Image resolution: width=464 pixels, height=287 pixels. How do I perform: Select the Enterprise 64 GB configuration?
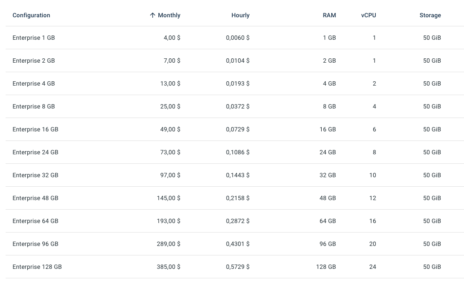pyautogui.click(x=35, y=221)
